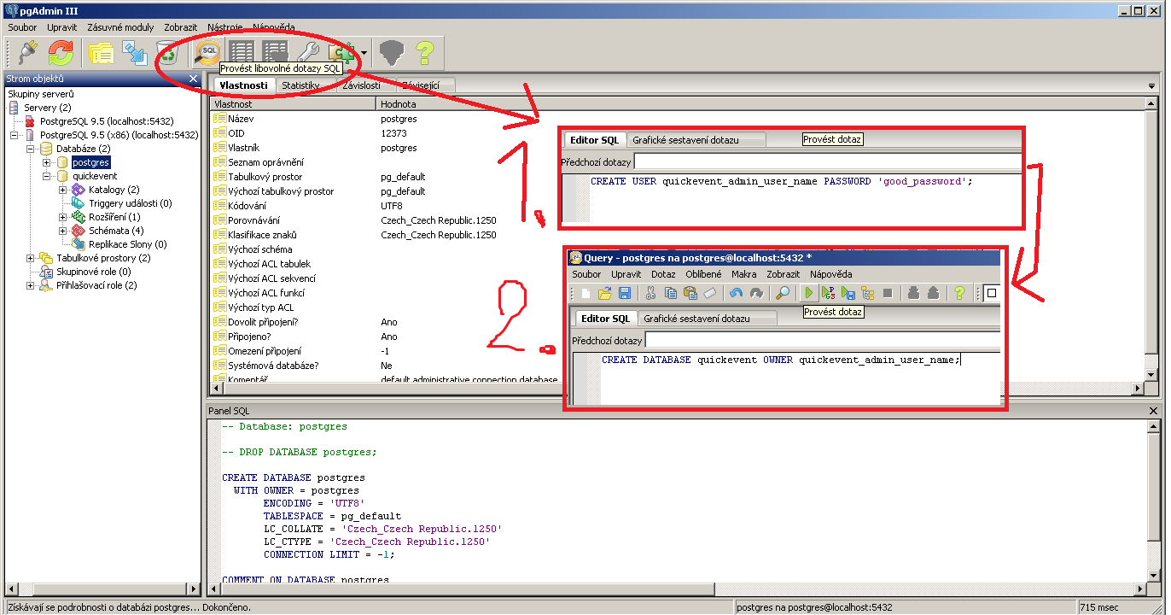Run query with green Execute arrow
This screenshot has width=1171, height=615.
809,293
